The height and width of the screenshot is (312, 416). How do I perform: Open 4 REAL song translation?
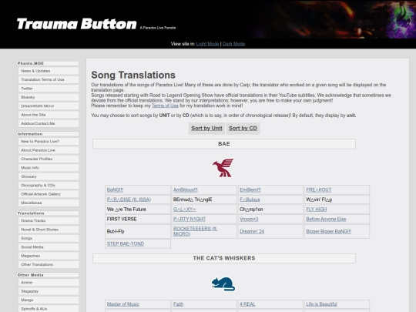coord(247,304)
